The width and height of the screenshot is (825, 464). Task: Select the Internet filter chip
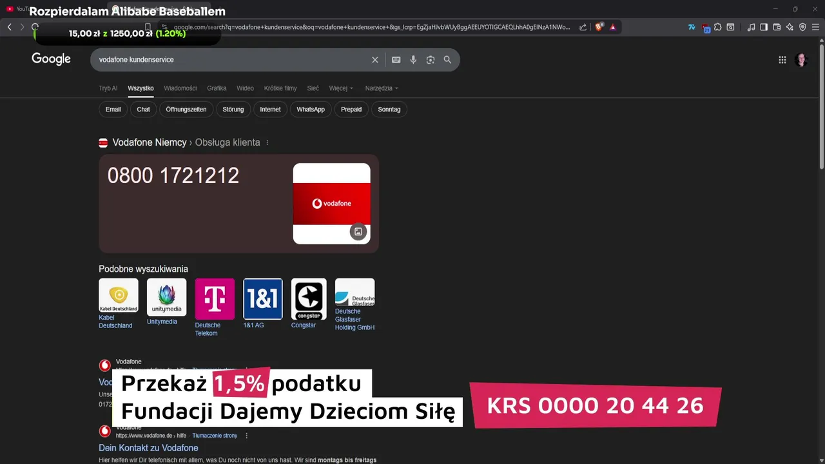(x=270, y=110)
